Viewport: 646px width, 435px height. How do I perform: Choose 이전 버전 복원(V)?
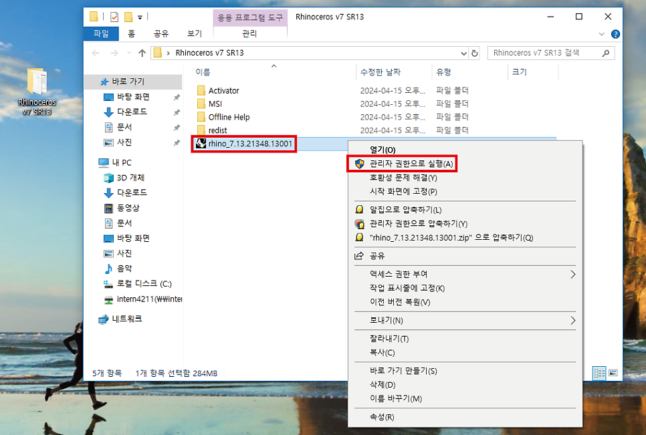coord(465,302)
